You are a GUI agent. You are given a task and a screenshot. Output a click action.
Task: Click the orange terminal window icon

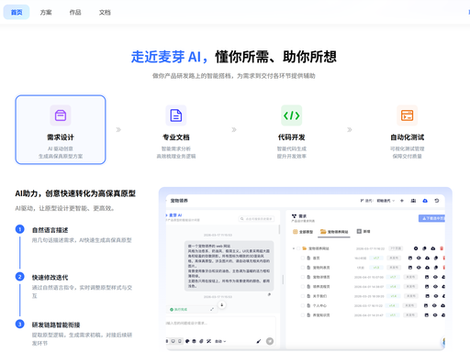pos(408,115)
